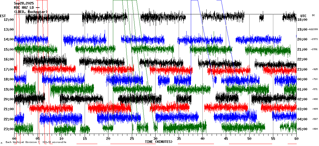The width and height of the screenshot is (319, 146).
Task: Select the -864 DC offset value
Action: (x=315, y=129)
